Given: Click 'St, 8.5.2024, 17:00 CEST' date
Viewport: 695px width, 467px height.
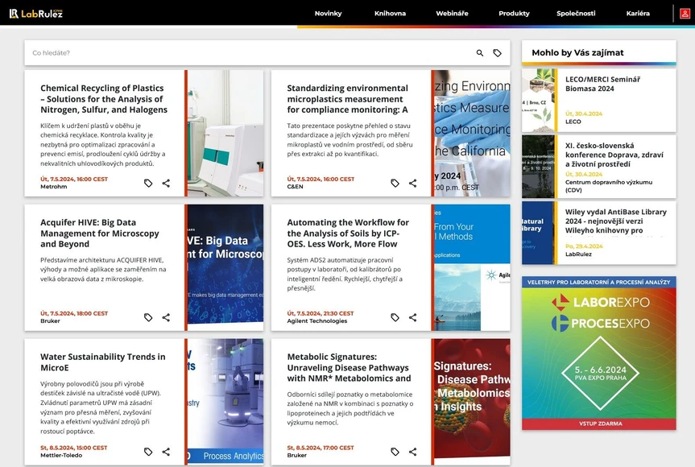Looking at the screenshot, I should pos(321,448).
